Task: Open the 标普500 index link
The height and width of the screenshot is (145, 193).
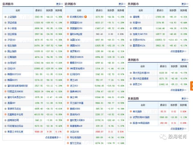Action: tap(137, 23)
